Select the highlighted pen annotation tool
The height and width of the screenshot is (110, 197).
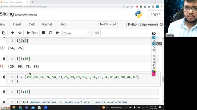pos(154,44)
